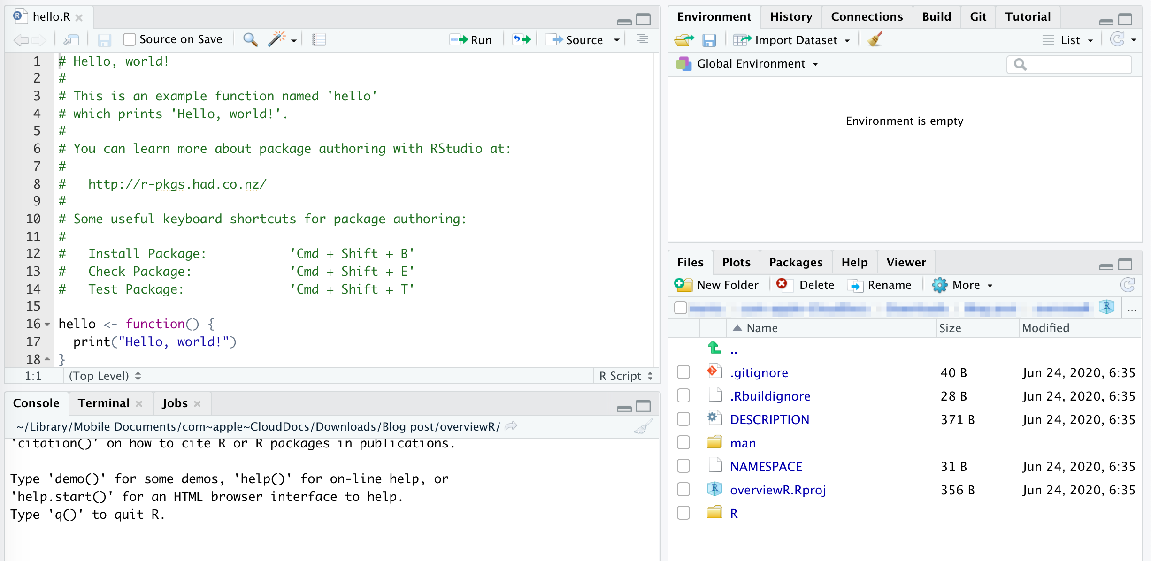Click the Environment search field
This screenshot has height=561, width=1151.
(1069, 64)
